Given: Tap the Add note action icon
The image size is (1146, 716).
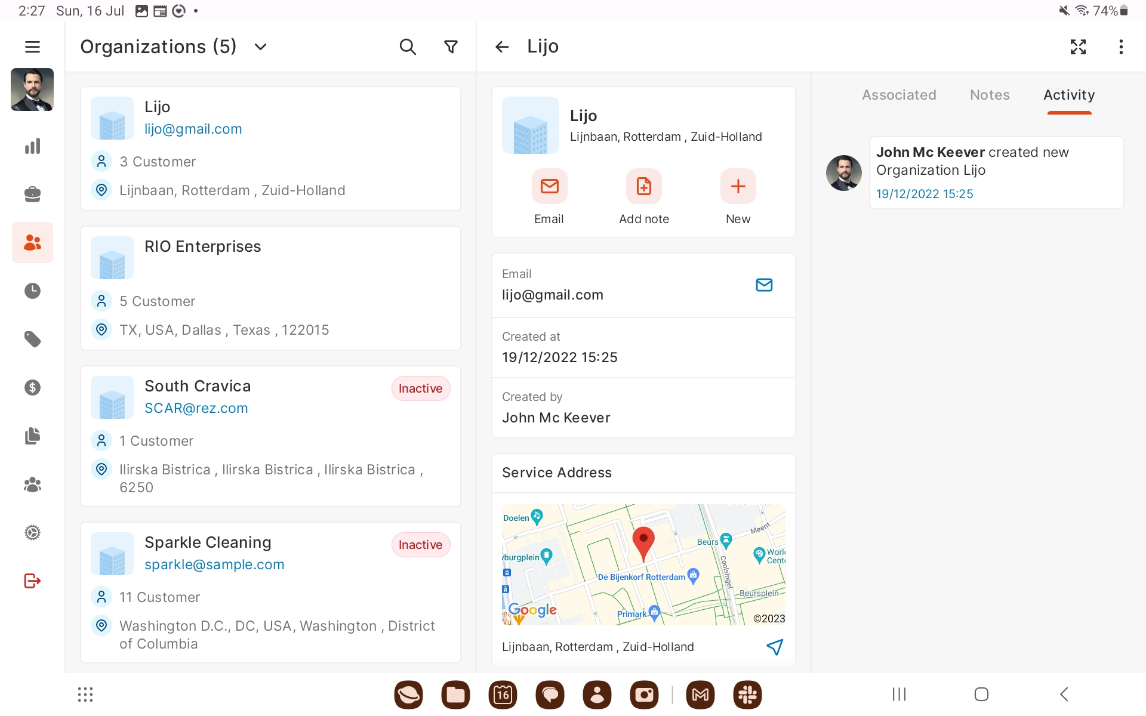Looking at the screenshot, I should click(643, 187).
